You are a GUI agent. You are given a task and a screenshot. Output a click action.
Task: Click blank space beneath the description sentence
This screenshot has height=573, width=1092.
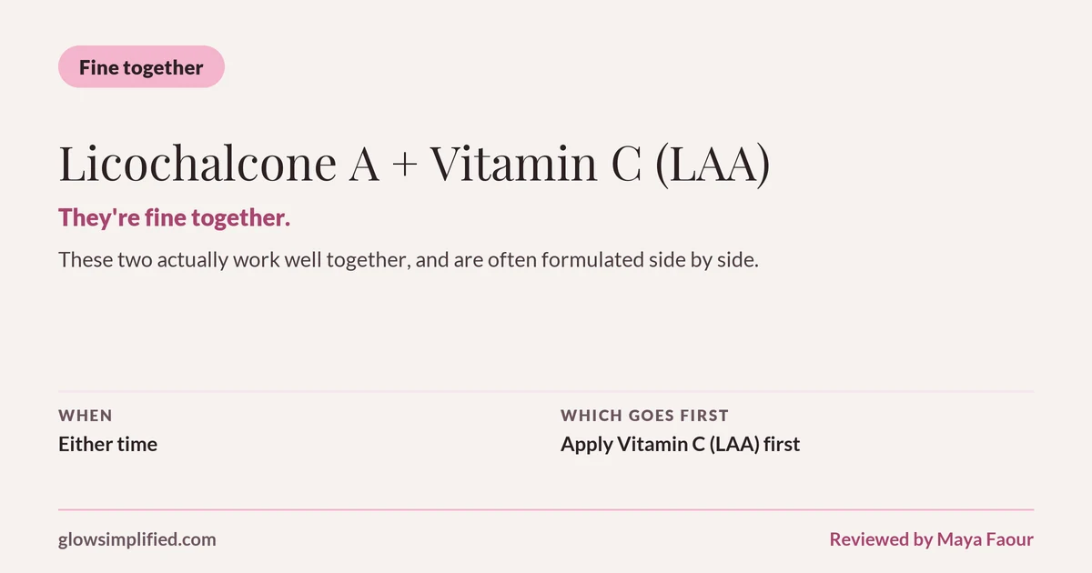(x=546, y=327)
